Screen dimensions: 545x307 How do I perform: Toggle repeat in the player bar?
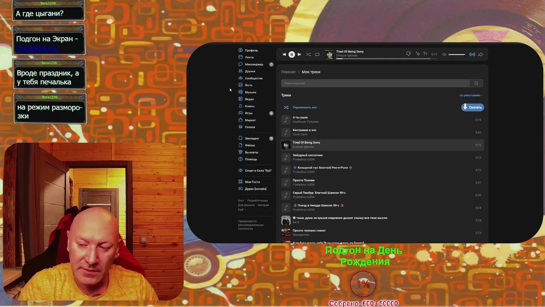317,55
